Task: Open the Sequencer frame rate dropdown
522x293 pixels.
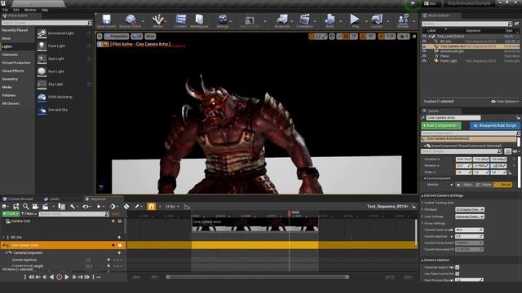Action: 172,207
